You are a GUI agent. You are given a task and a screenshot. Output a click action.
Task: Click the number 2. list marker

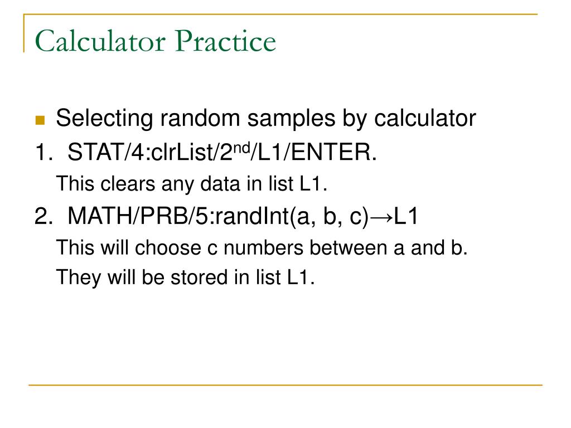pyautogui.click(x=43, y=216)
